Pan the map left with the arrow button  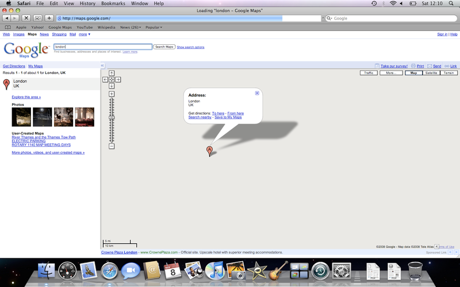[105, 79]
